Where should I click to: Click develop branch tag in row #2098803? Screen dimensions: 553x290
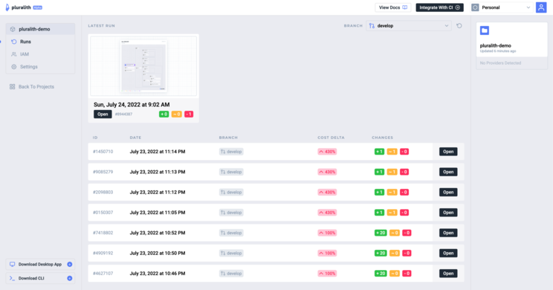click(x=231, y=193)
